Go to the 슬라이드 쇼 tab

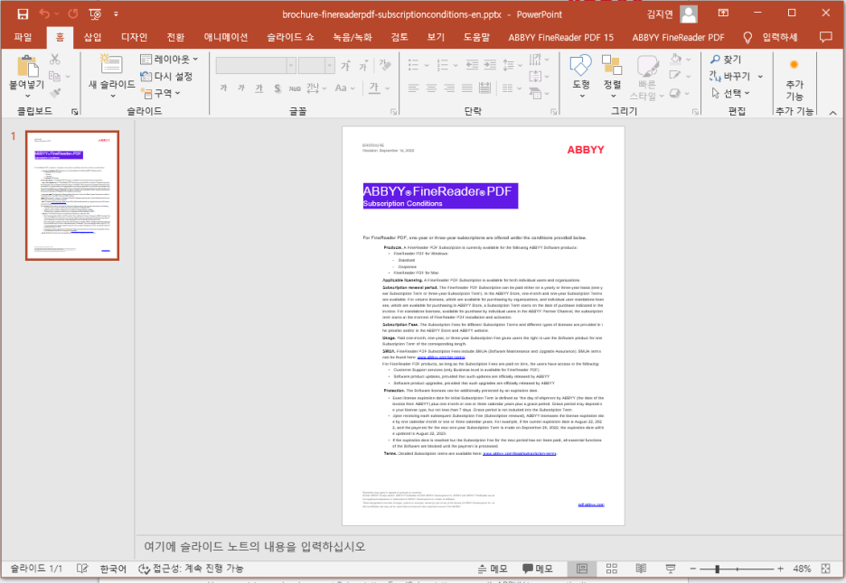click(290, 37)
